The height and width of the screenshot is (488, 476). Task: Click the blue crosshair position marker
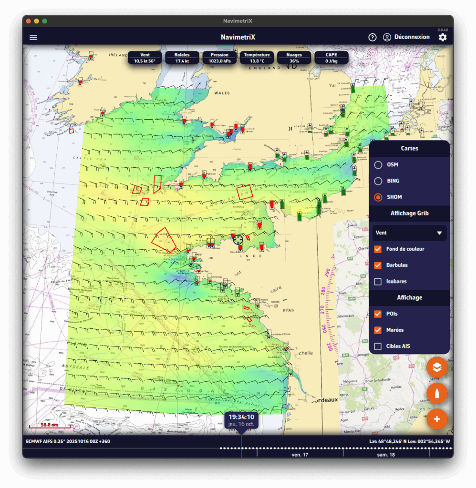tap(238, 239)
